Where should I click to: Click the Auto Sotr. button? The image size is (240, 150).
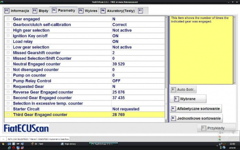pyautogui.click(x=183, y=90)
